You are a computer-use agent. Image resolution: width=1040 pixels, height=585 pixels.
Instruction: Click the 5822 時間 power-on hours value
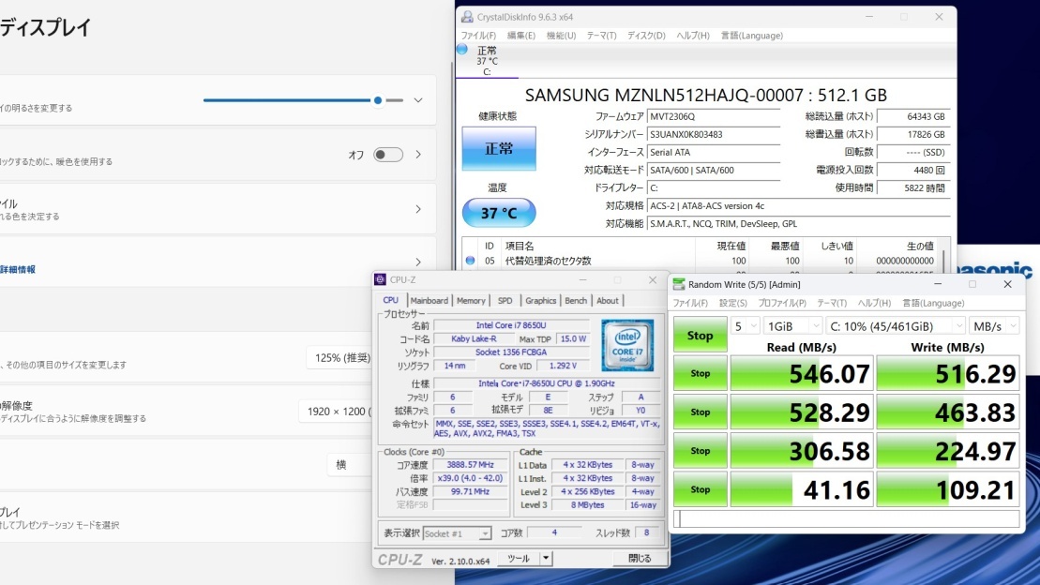coord(913,187)
